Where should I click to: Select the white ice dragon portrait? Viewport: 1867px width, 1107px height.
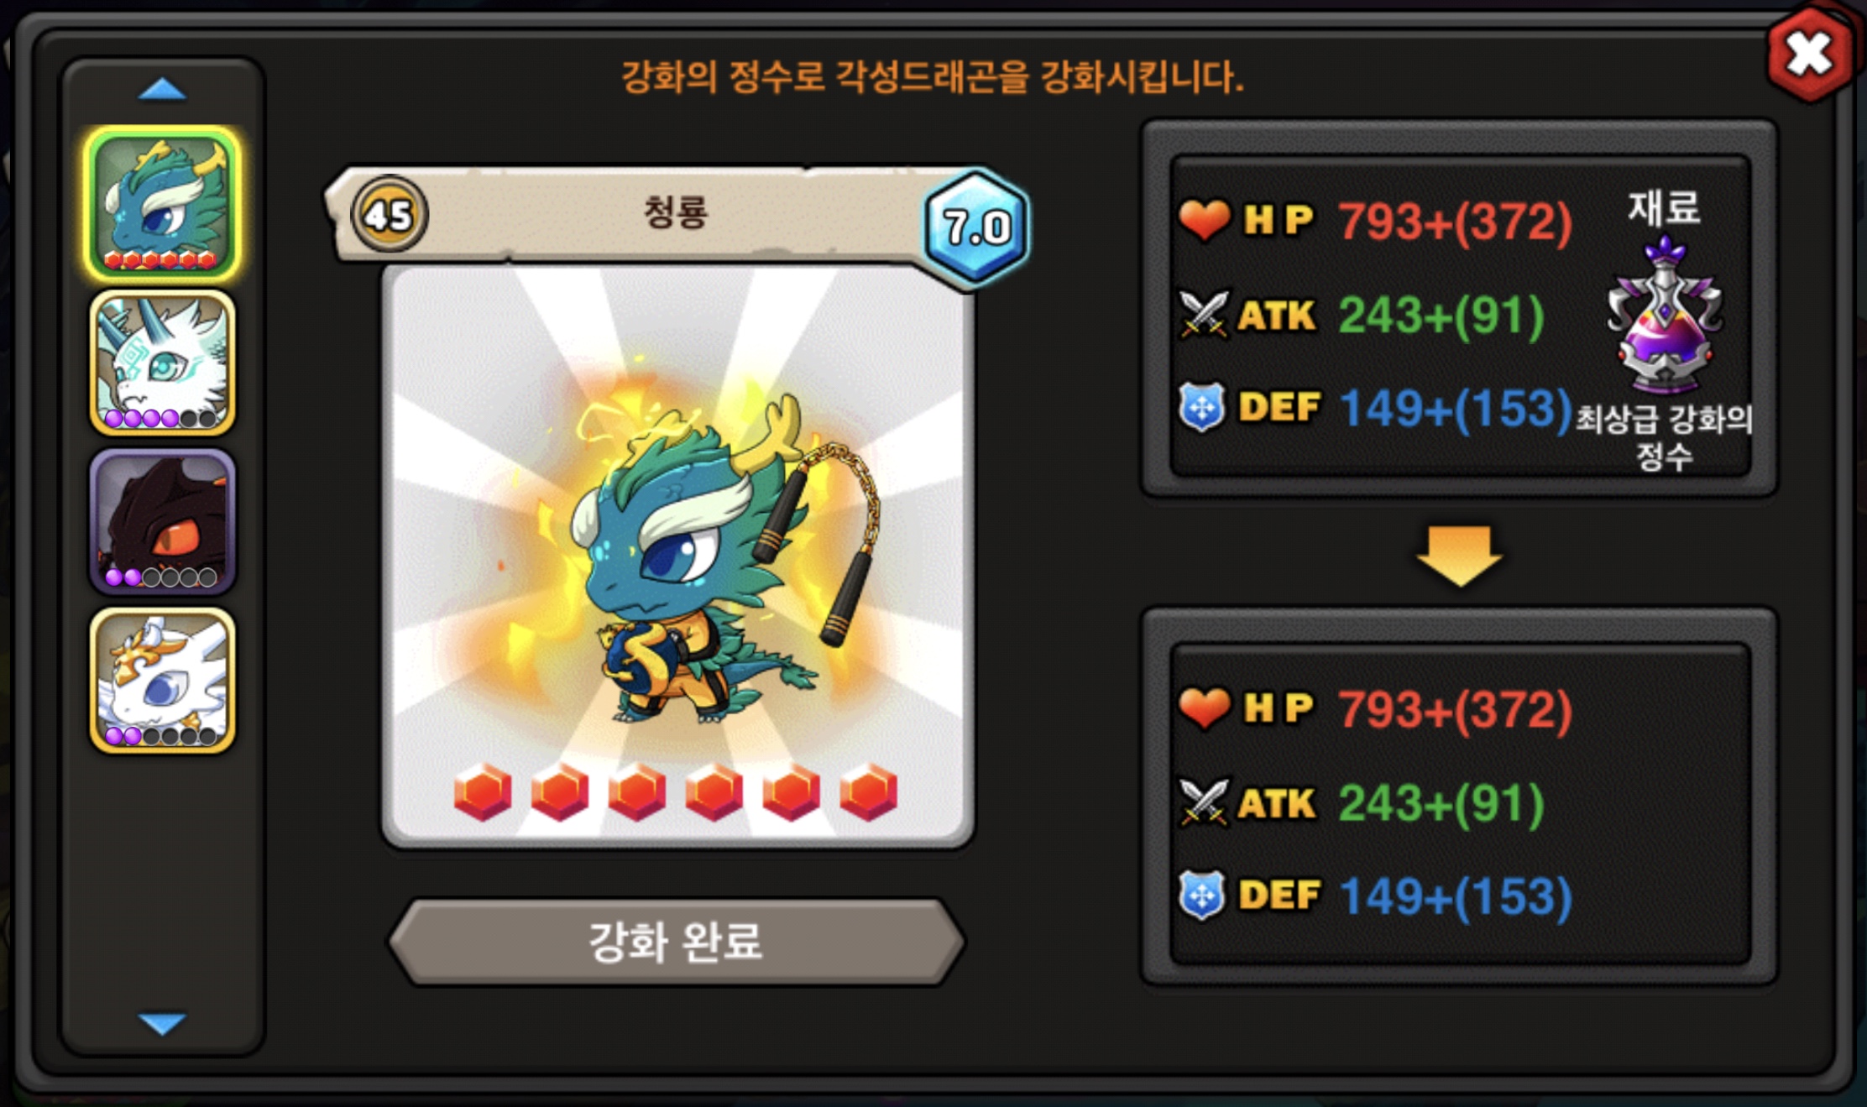[x=162, y=363]
